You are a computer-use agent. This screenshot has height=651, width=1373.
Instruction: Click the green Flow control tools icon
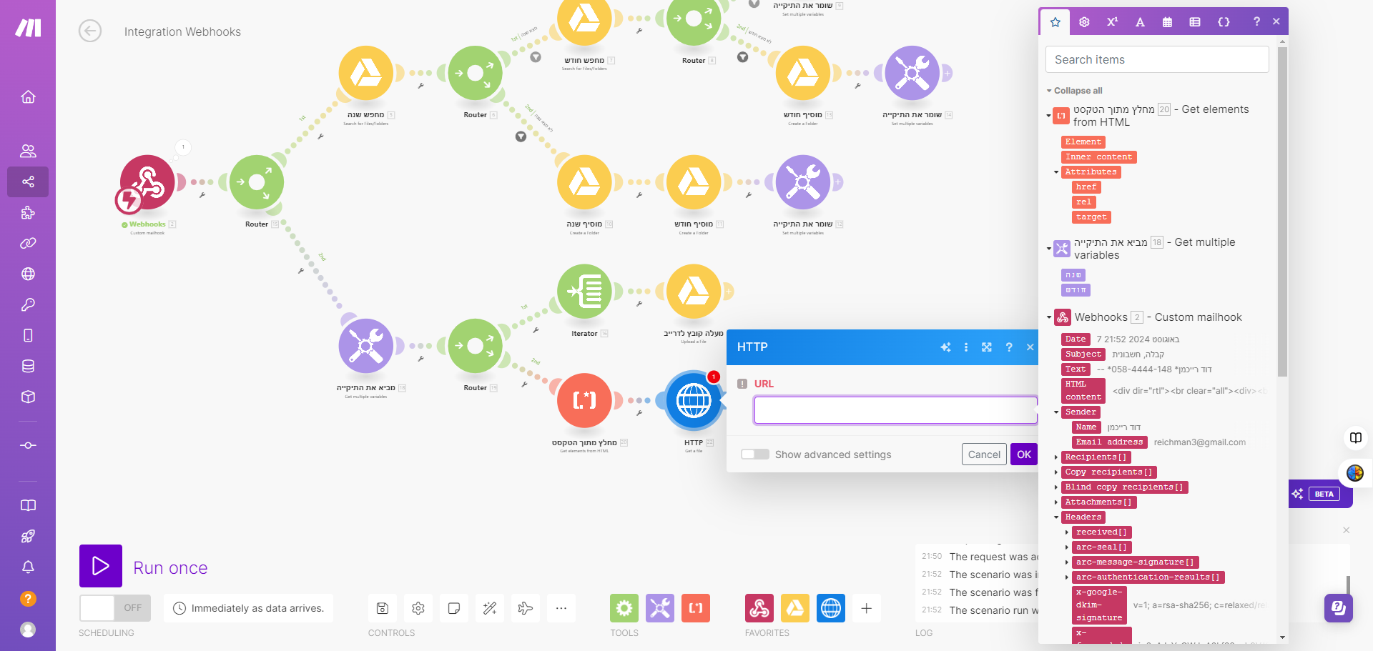coord(624,608)
